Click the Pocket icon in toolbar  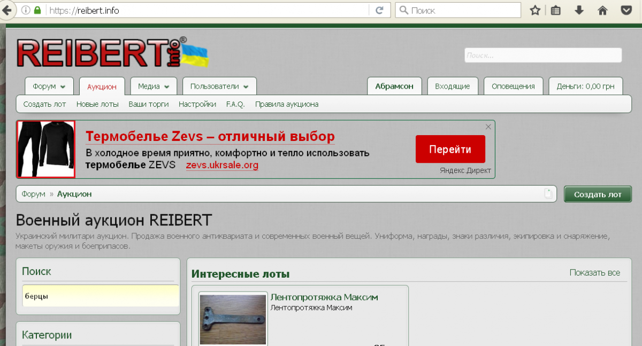click(625, 10)
